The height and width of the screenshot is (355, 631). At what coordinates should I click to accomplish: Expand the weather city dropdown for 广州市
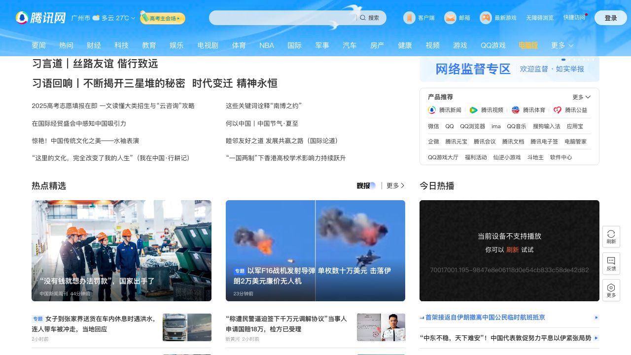click(133, 18)
